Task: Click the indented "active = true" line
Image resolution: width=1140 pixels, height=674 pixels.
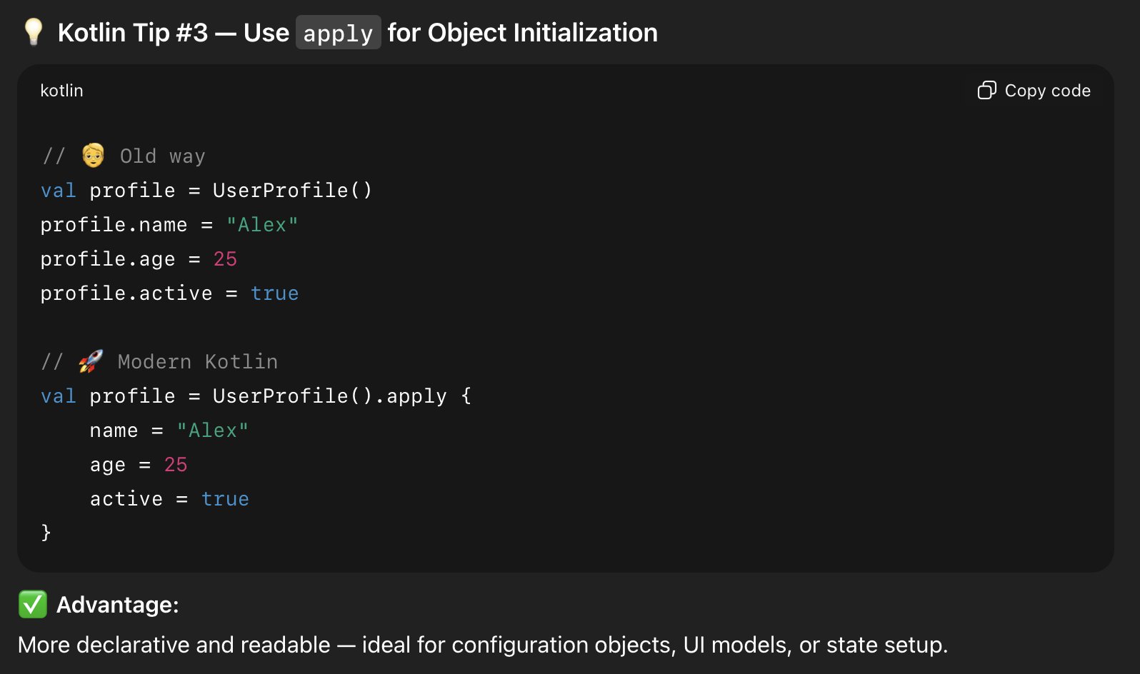Action: [169, 499]
